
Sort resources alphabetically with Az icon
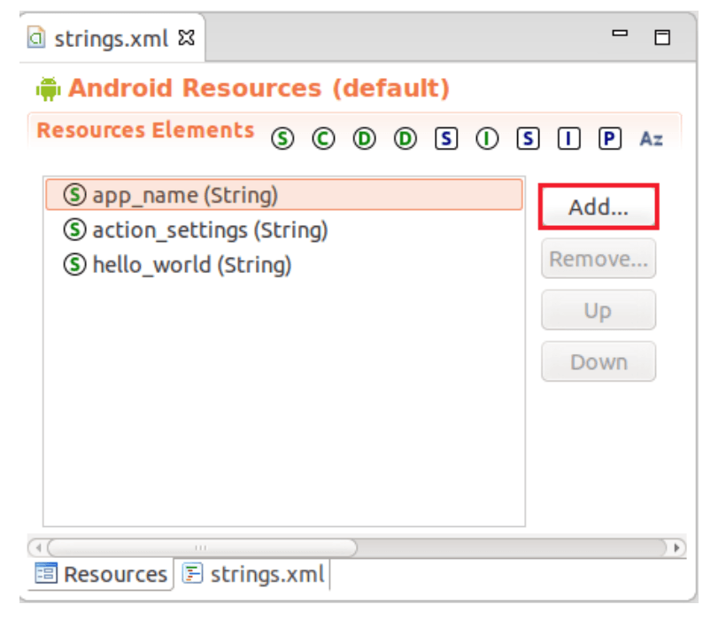pyautogui.click(x=651, y=140)
